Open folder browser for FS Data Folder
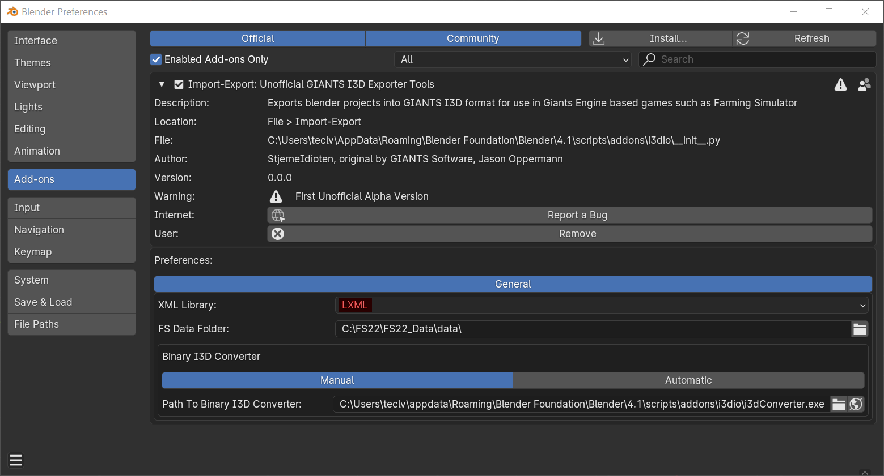Viewport: 884px width, 476px height. pyautogui.click(x=860, y=329)
